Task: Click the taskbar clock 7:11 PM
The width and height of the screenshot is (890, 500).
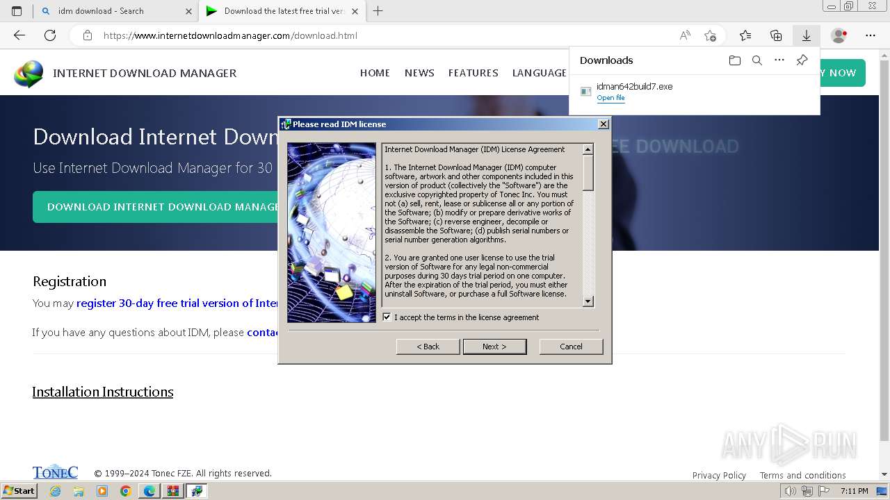Action: tap(855, 491)
